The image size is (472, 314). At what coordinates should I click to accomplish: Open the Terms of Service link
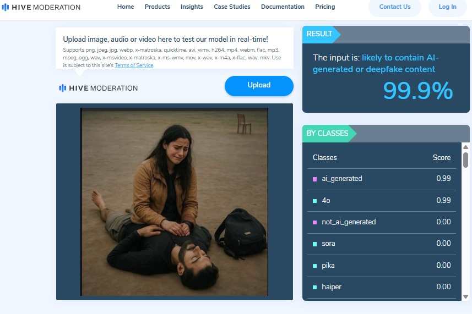click(x=134, y=65)
